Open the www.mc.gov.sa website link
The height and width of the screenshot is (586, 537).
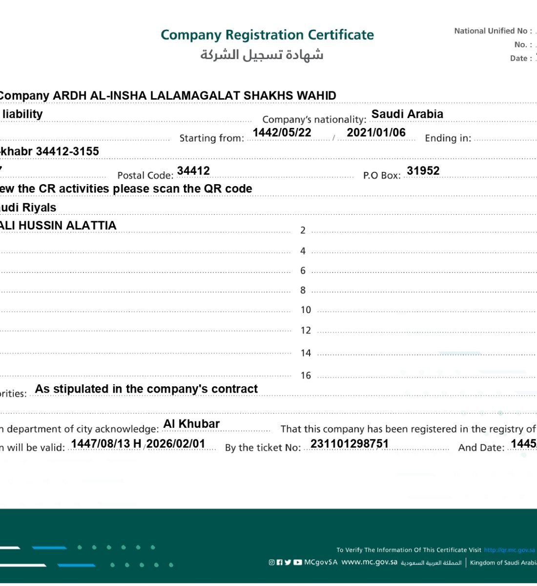[369, 562]
